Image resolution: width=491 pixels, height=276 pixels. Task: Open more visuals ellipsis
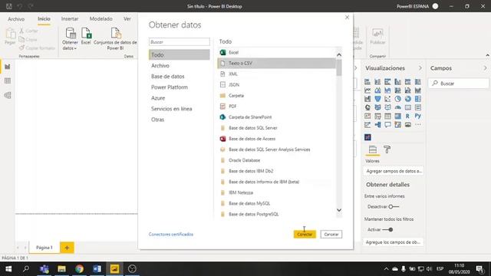(x=417, y=125)
